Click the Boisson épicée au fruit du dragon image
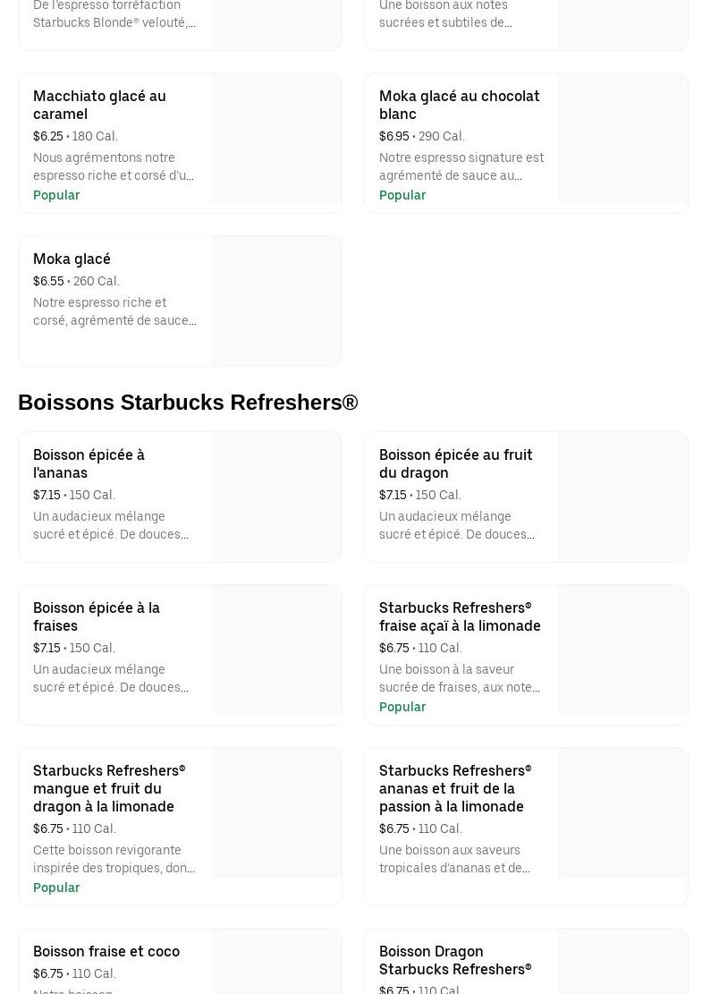719x994 pixels. (x=623, y=497)
